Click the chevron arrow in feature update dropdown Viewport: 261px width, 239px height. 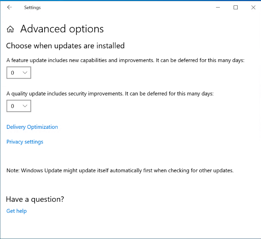pos(25,73)
